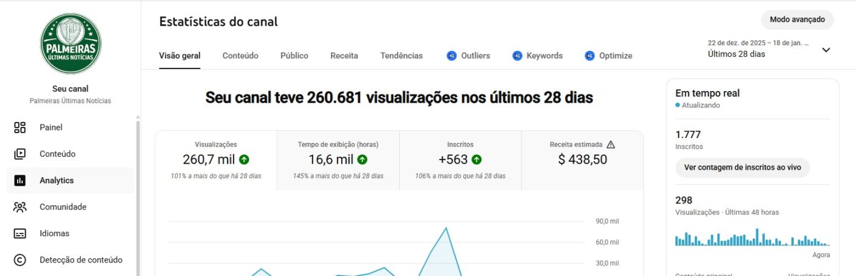Click the Seu canal label
The image size is (856, 276).
tap(70, 89)
